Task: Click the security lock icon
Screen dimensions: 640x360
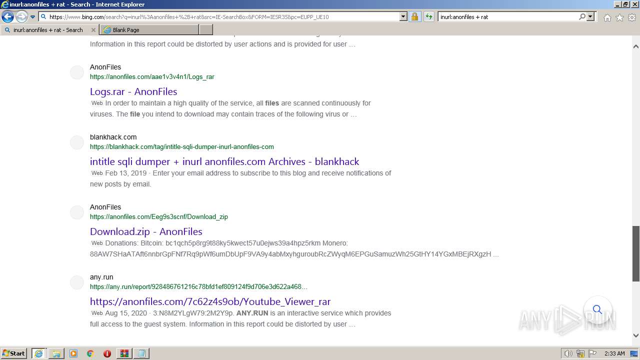Action: pos(414,16)
